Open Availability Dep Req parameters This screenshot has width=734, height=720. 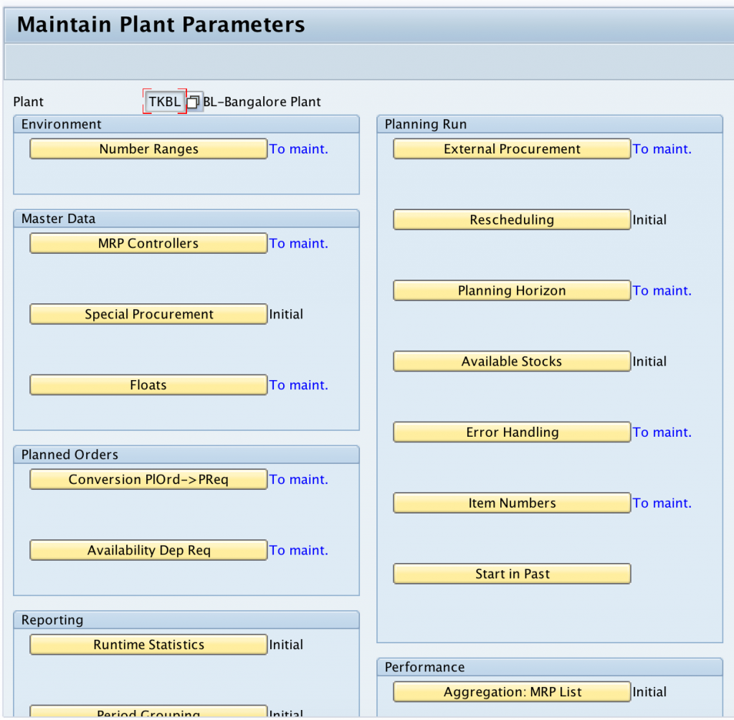click(148, 550)
